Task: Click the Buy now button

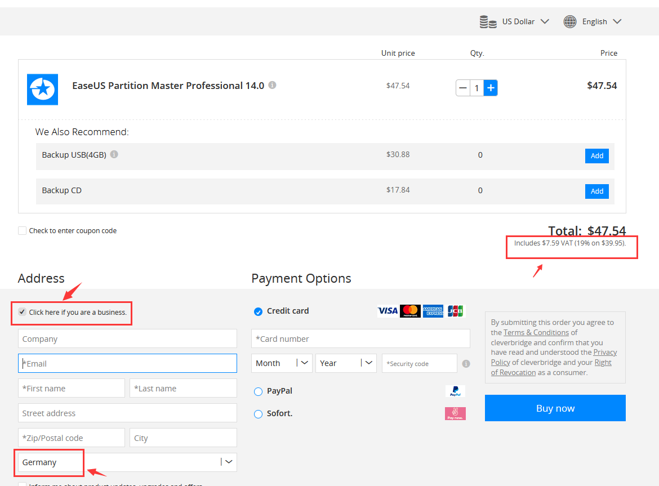Action: pos(555,408)
